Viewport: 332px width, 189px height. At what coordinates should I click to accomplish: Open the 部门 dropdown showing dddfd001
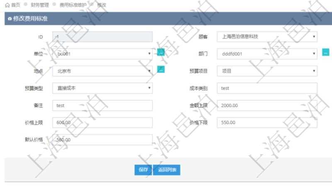click(267, 54)
